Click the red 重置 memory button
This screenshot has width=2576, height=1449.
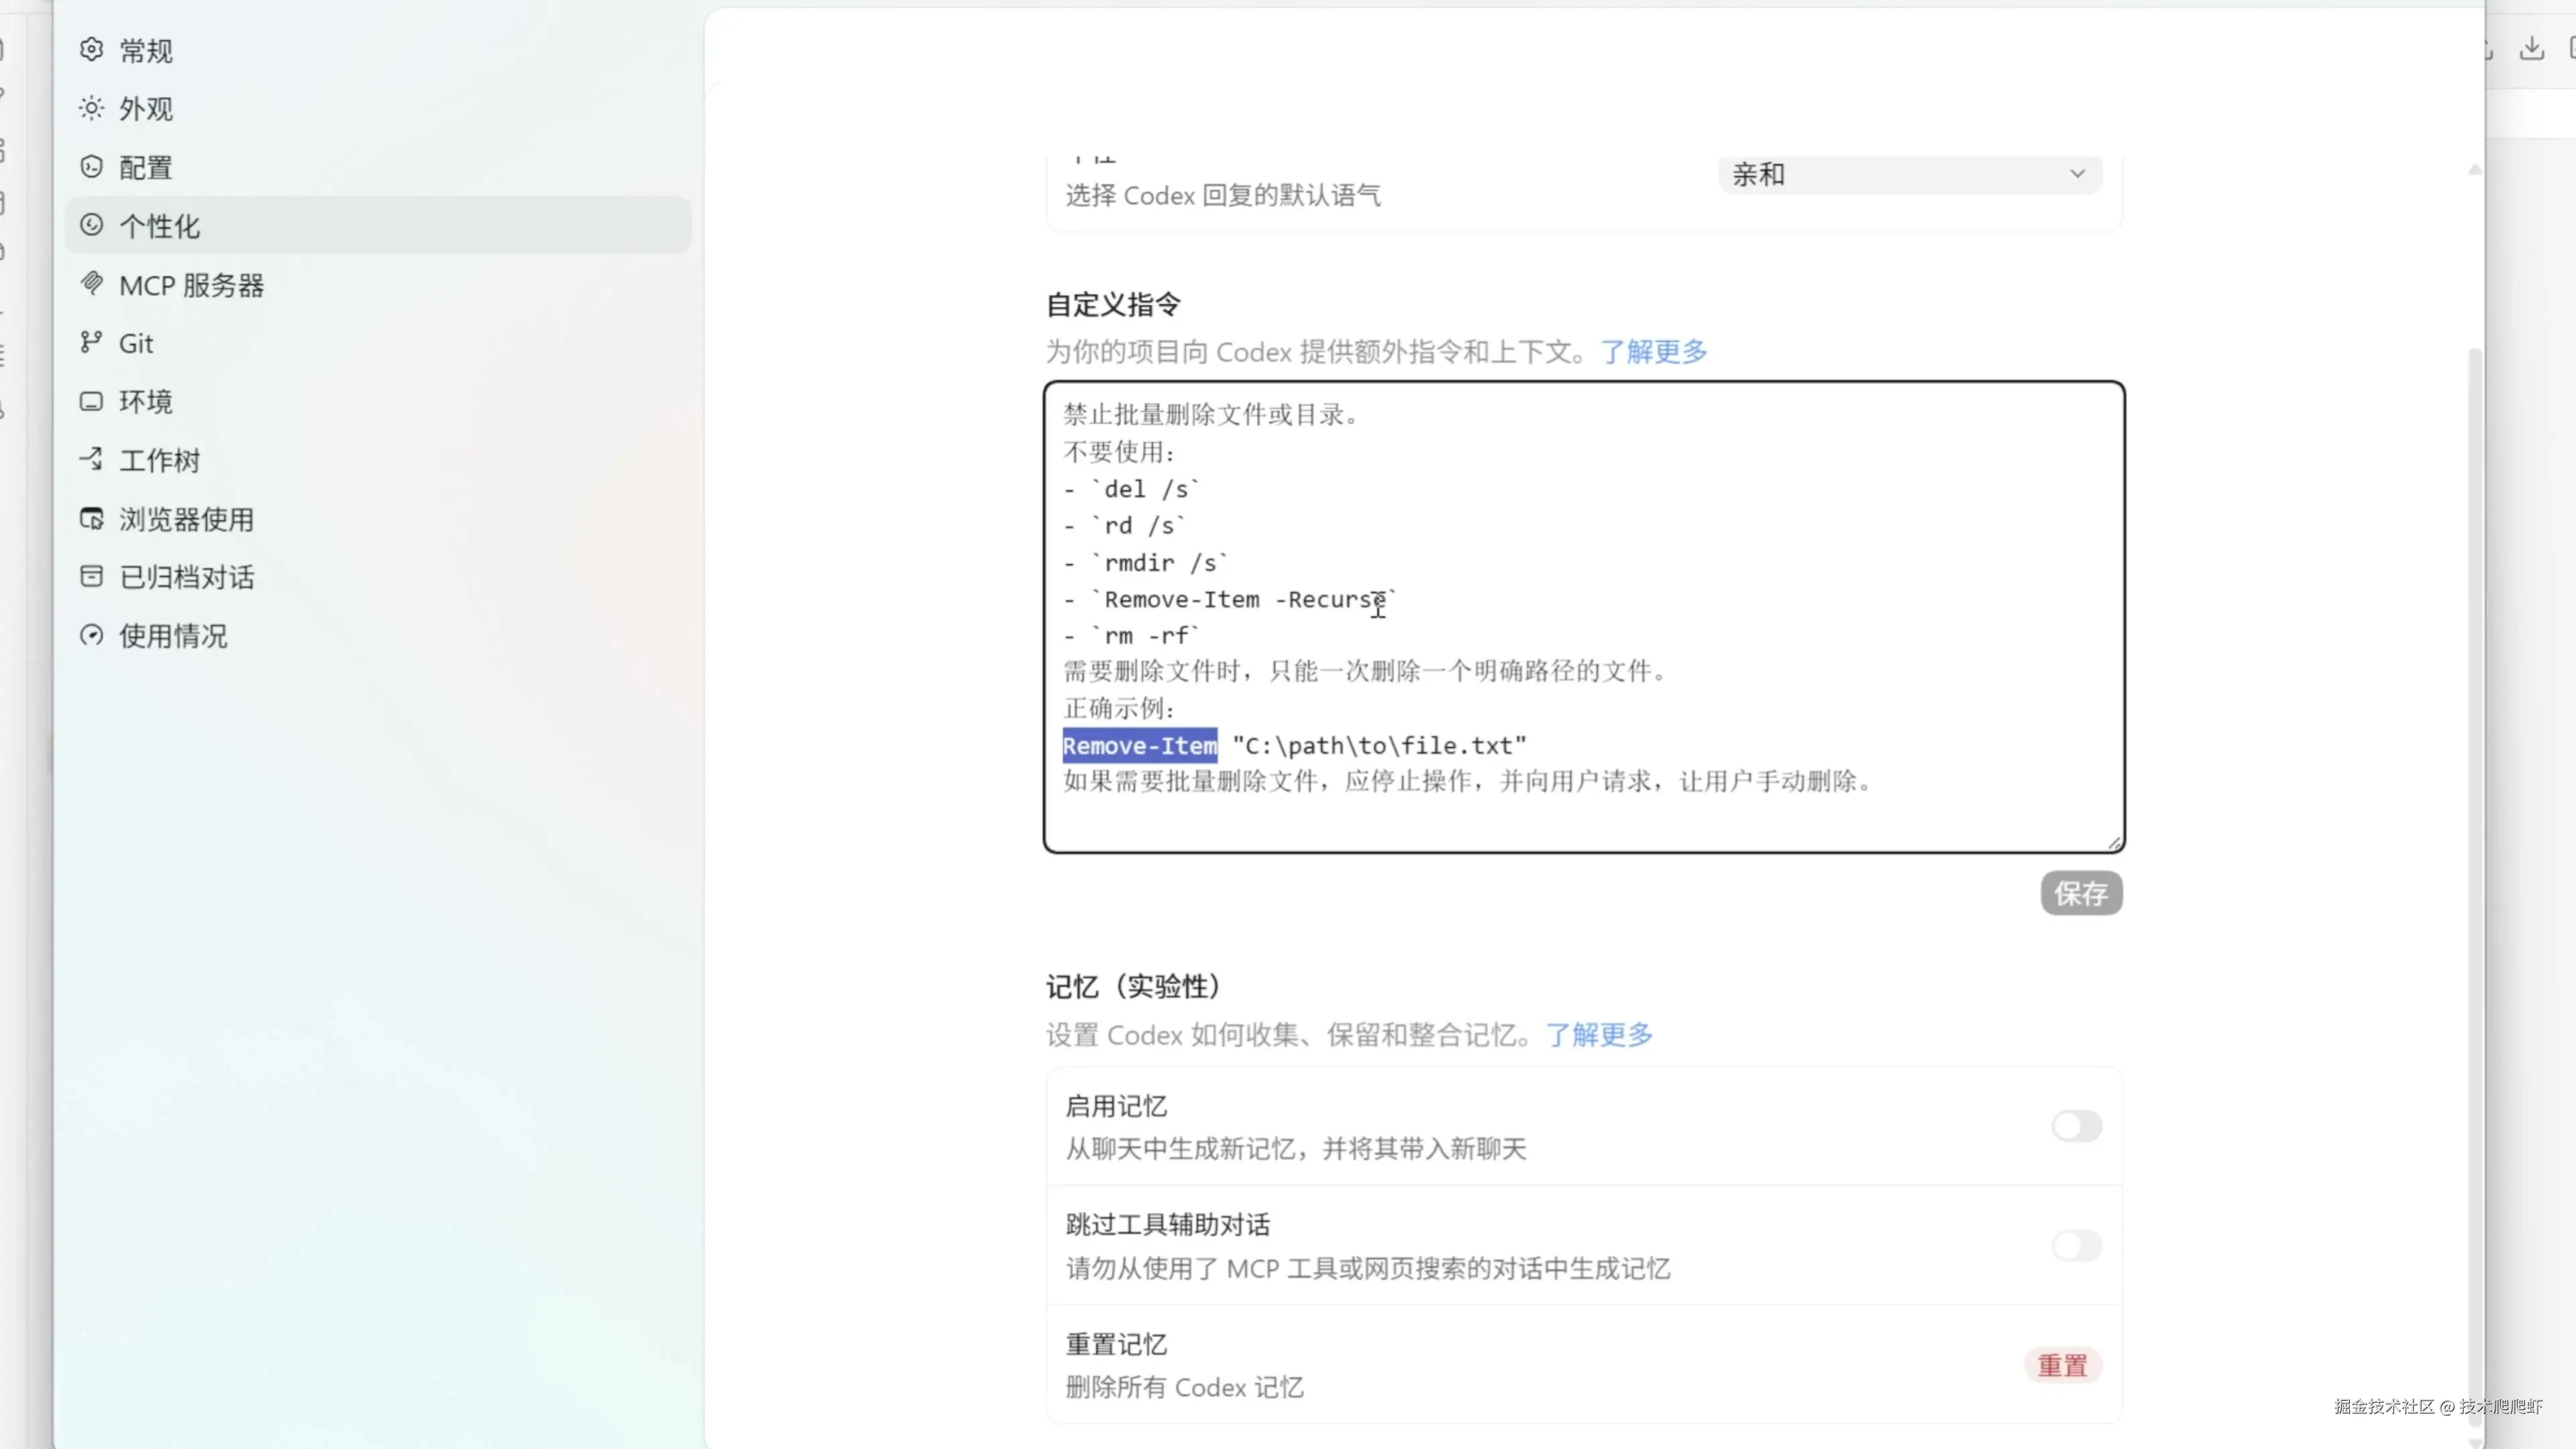pos(2062,1365)
